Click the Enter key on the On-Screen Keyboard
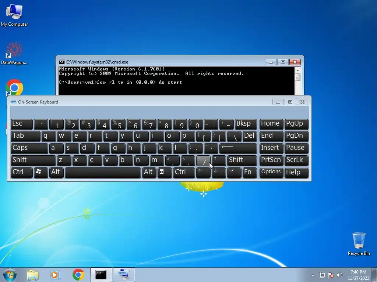 (238, 148)
